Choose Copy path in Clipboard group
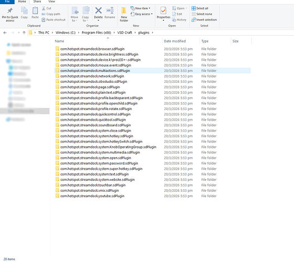 point(51,14)
